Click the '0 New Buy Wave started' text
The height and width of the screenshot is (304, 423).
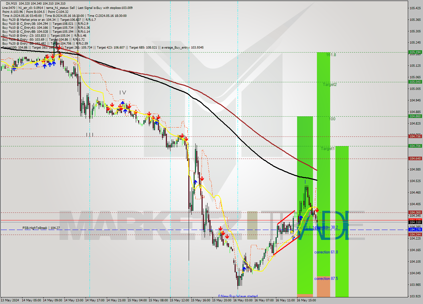pos(238,296)
